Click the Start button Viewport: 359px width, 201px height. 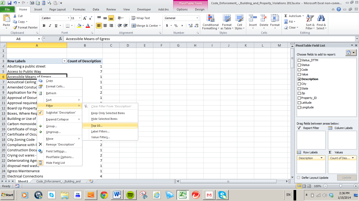(7, 195)
